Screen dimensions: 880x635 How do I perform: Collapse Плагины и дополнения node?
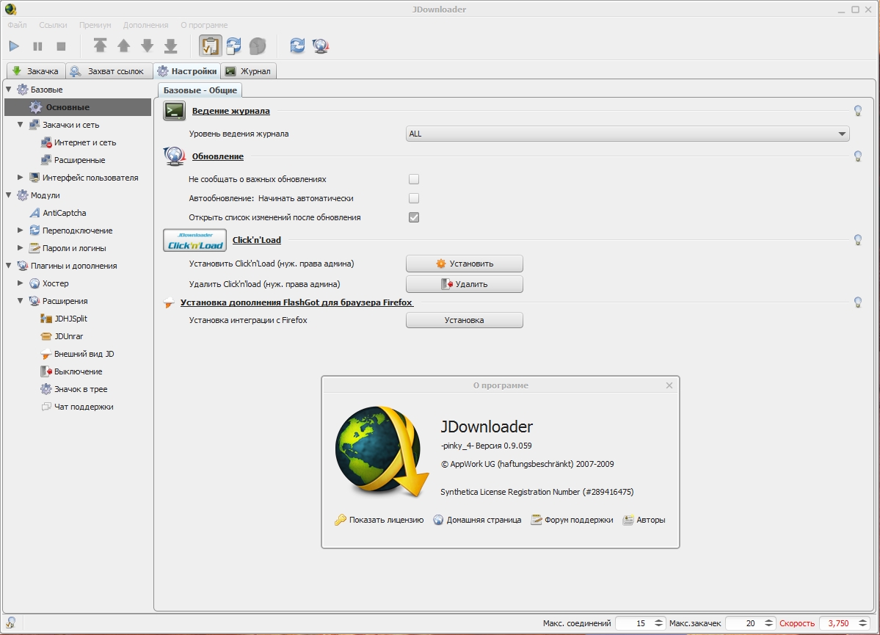pyautogui.click(x=8, y=266)
